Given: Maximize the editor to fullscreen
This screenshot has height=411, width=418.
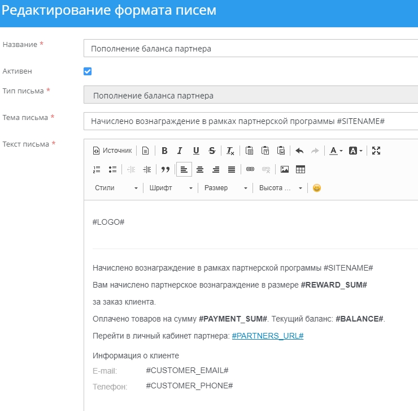Looking at the screenshot, I should tap(377, 151).
